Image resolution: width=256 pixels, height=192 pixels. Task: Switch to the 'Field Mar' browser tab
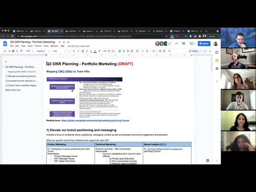(x=72, y=31)
